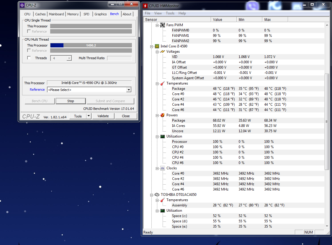This screenshot has height=245, width=332.
Task: Click the Tools button in CPU-Z
Action: tap(78, 116)
